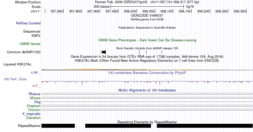Screen dimensions: 253x132
Task: Click the rightmost RepeatMasker black block
Action: coord(205,126)
